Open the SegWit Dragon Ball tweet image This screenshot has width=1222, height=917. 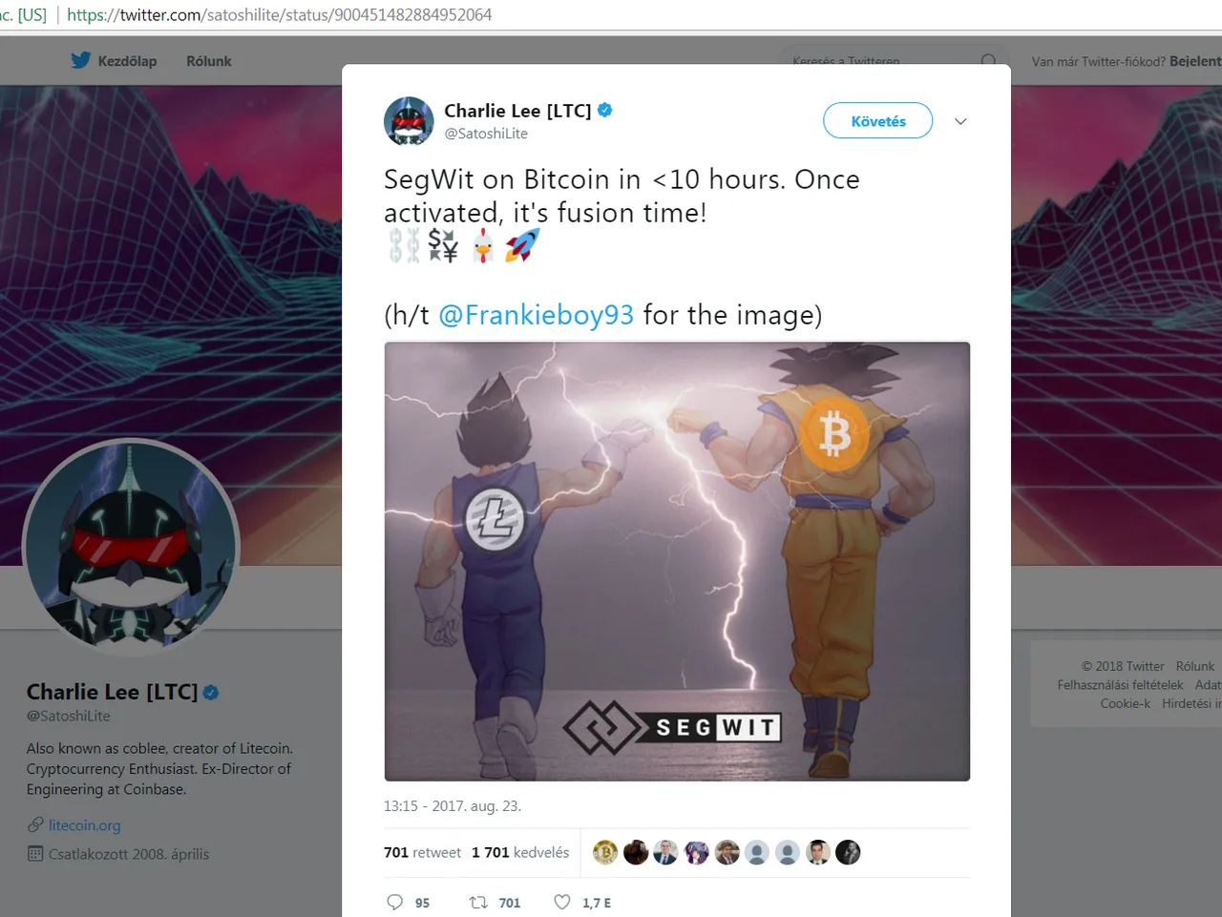click(677, 561)
